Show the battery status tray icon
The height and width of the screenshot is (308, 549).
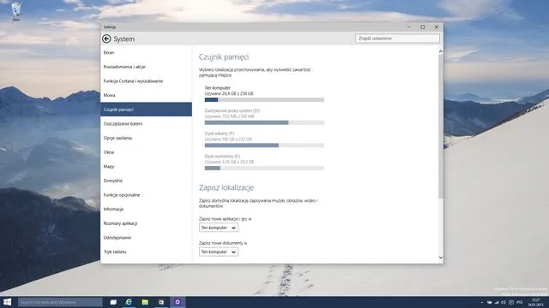(489, 302)
